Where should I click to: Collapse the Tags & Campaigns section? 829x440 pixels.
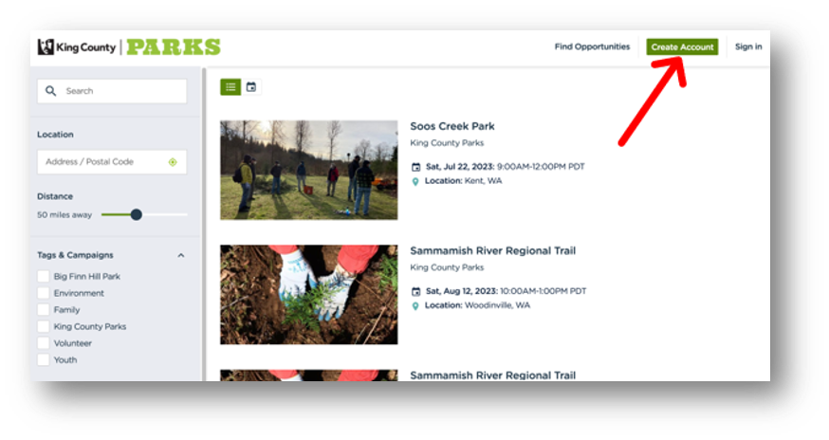click(181, 255)
